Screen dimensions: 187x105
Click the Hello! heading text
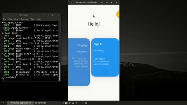tap(93, 24)
